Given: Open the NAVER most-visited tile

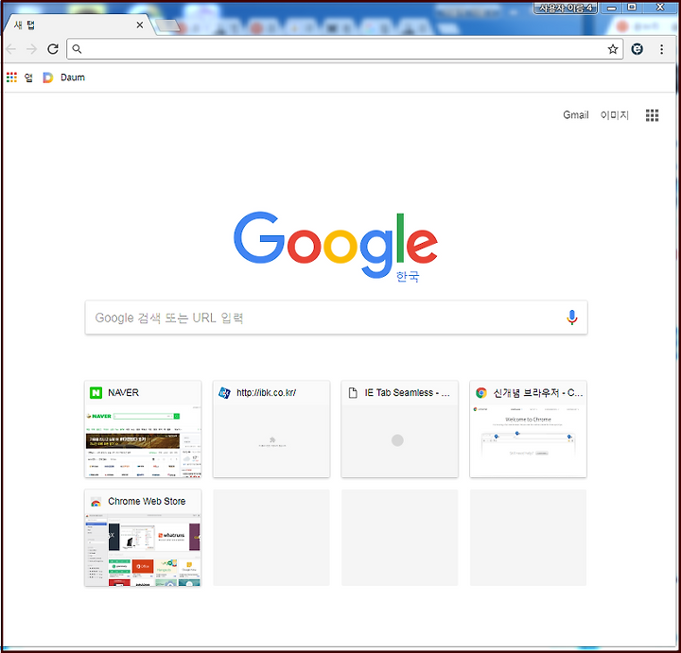Looking at the screenshot, I should point(143,429).
